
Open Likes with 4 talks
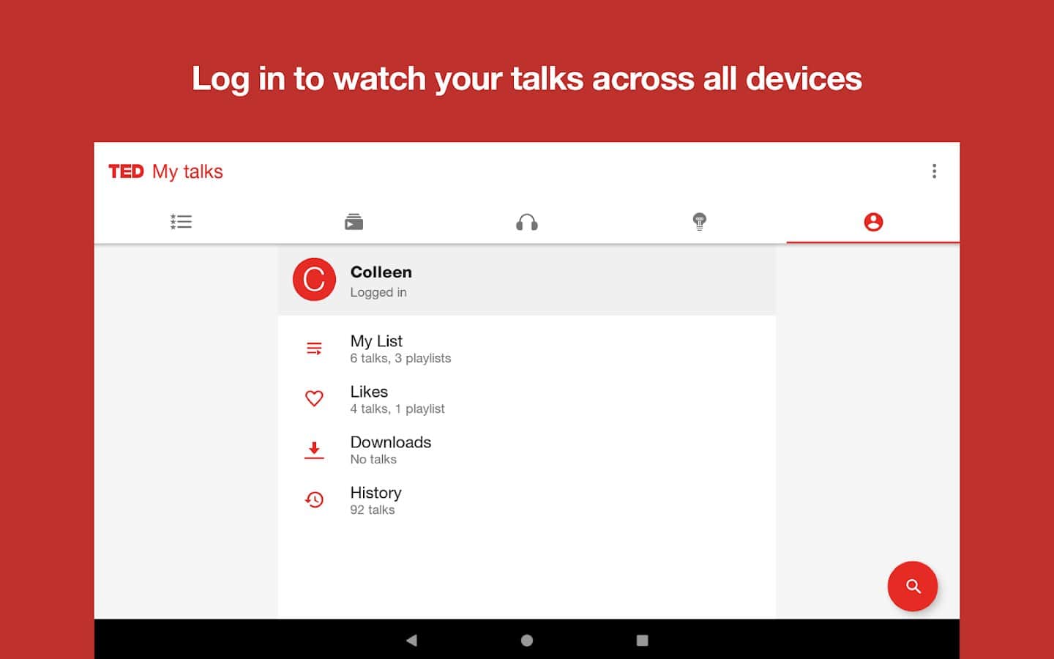click(397, 399)
